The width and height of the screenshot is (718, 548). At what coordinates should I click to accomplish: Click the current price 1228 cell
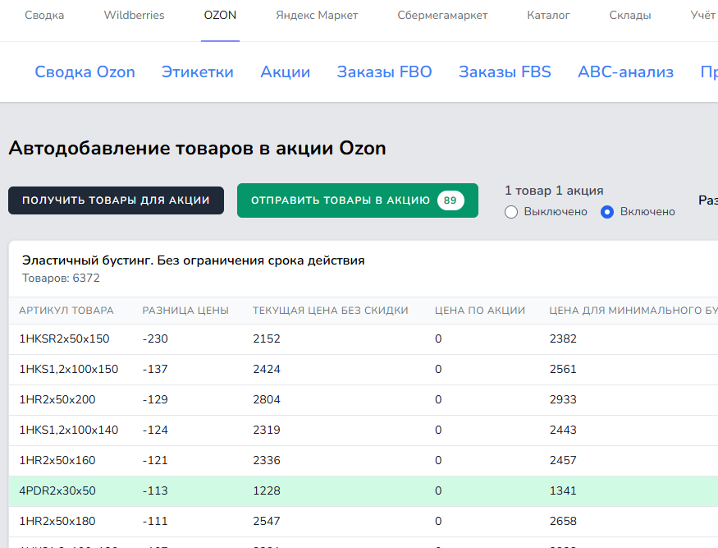click(x=267, y=490)
